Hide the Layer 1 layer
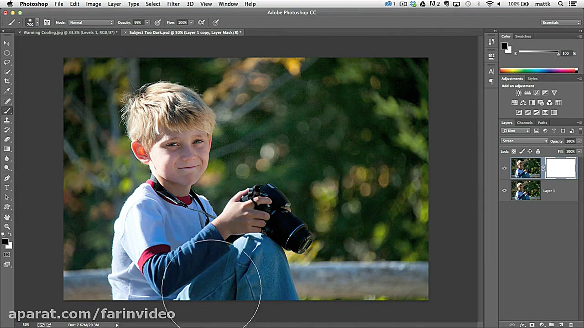The height and width of the screenshot is (328, 584). pos(504,191)
